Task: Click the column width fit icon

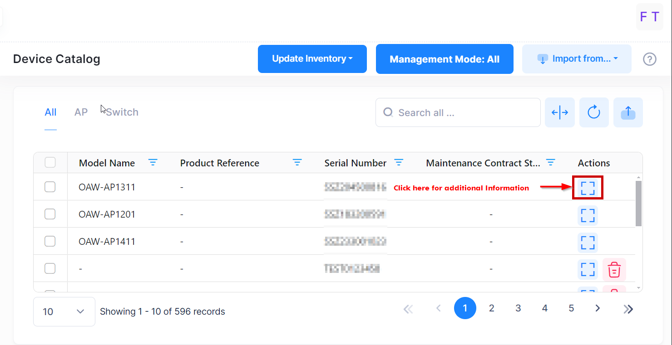Action: 560,112
